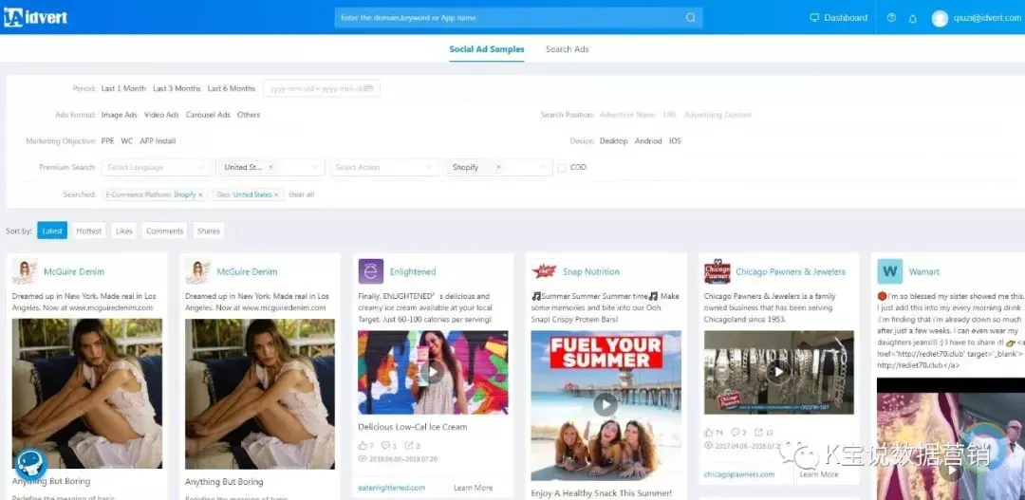Open the notifications bell icon
This screenshot has height=500, width=1025.
point(913,18)
